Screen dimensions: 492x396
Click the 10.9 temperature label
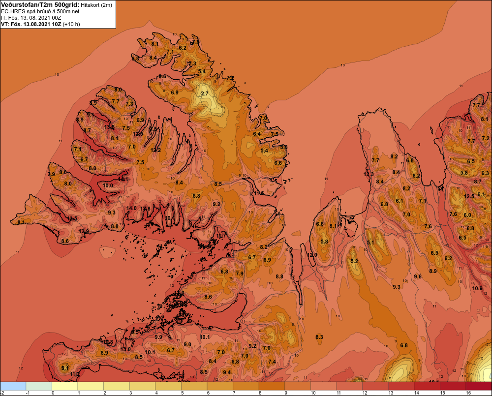(x=477, y=288)
